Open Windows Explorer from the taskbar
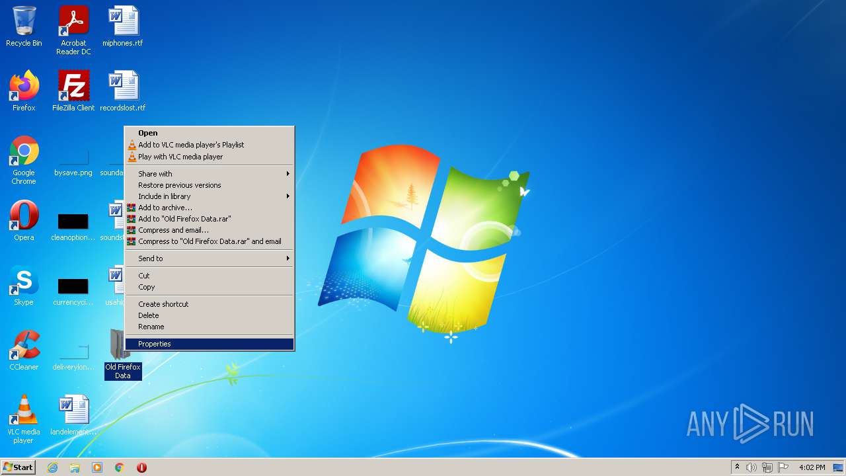 pos(75,467)
